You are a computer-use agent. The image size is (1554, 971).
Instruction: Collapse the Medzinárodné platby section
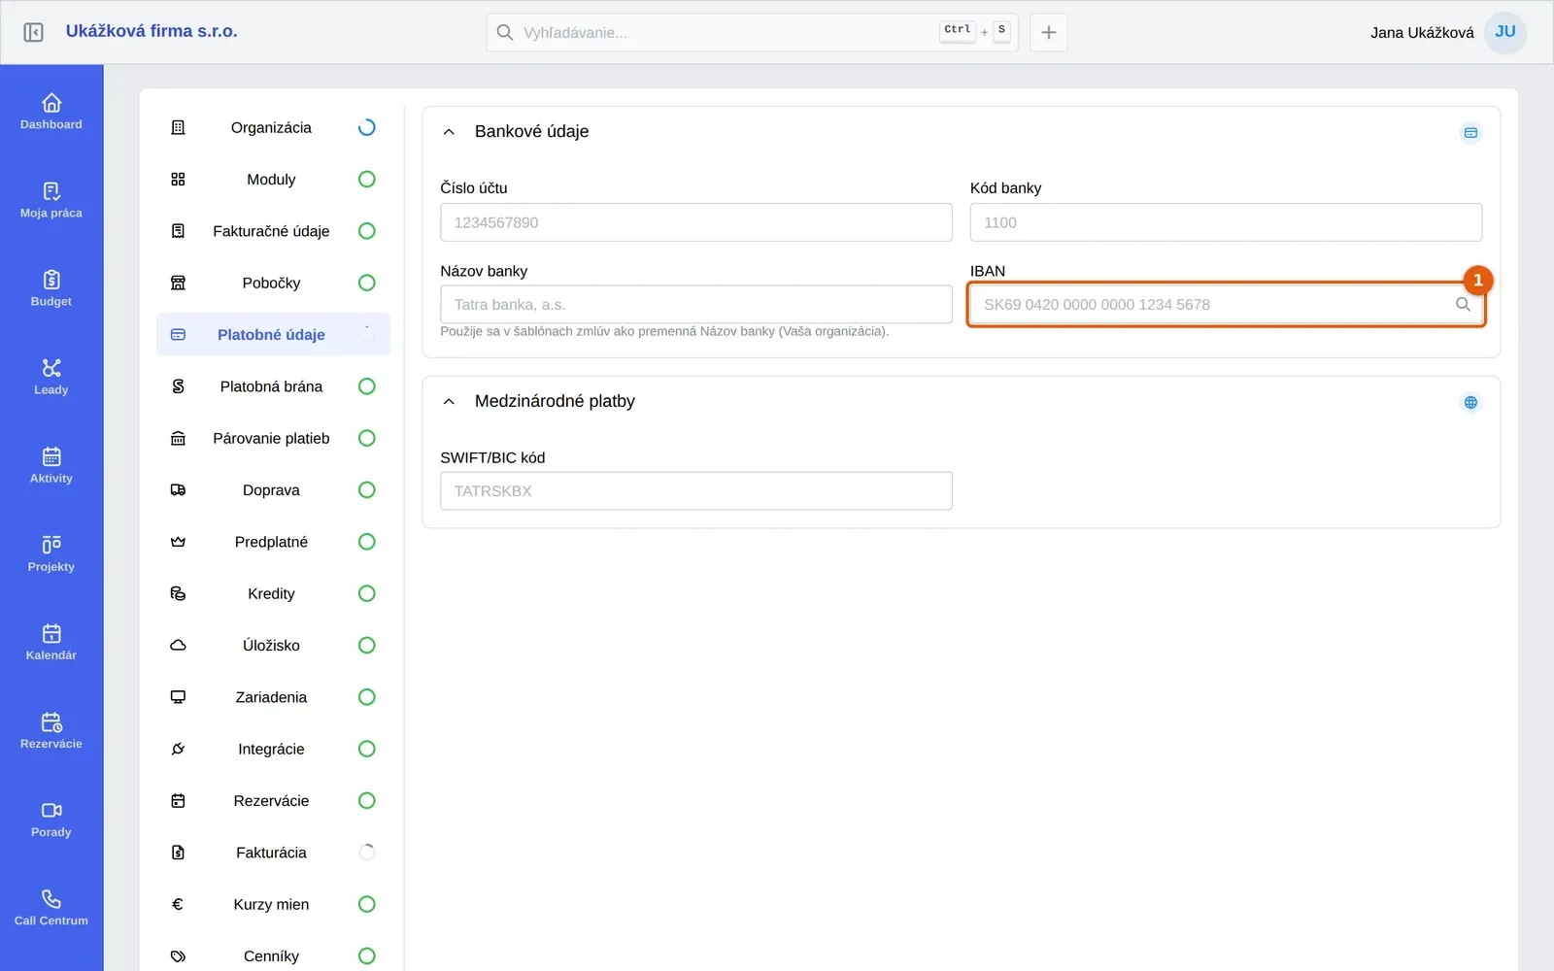coord(449,402)
